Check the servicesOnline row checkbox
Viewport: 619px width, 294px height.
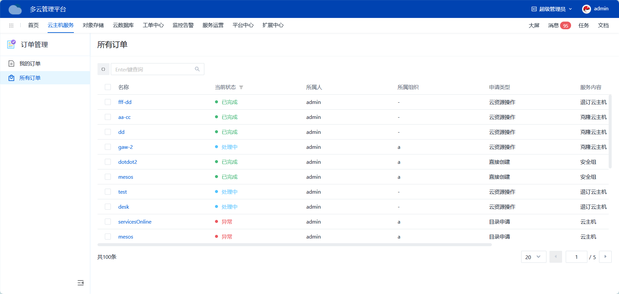point(108,222)
